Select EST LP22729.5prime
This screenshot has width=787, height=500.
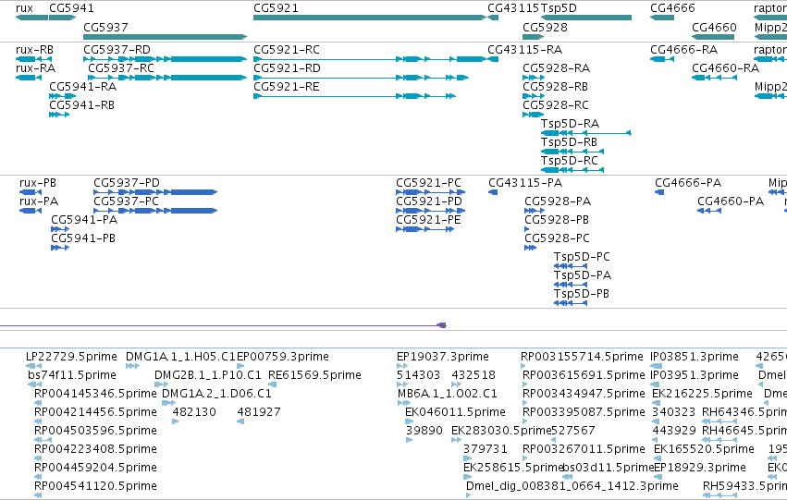pos(33,366)
